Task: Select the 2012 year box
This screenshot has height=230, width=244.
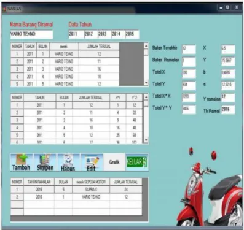Action: pyautogui.click(x=91, y=34)
